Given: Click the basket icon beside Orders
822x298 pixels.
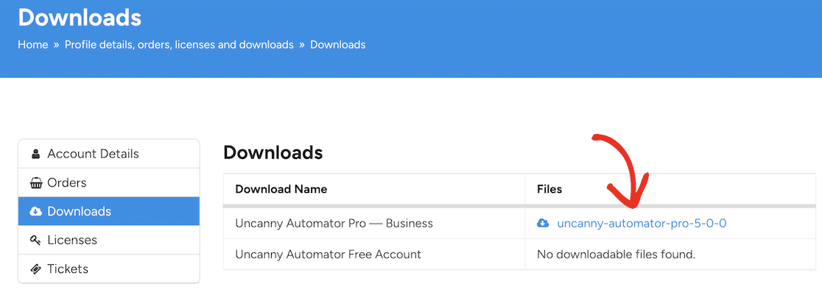Looking at the screenshot, I should 35,183.
